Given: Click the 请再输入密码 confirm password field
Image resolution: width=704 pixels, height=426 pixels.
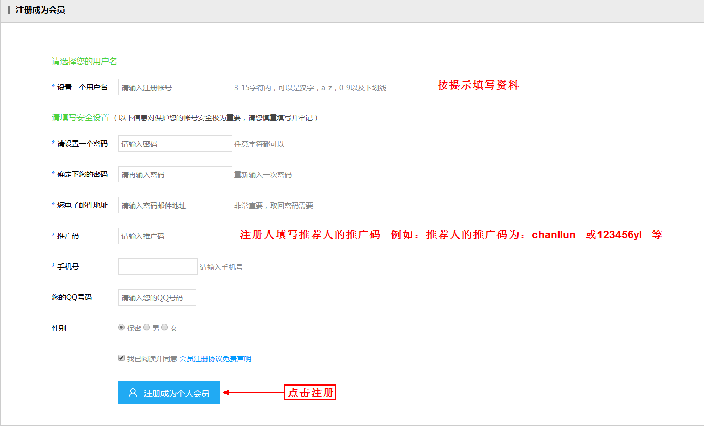Looking at the screenshot, I should [x=175, y=174].
